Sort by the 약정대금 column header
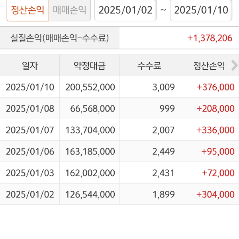Viewport: 239px width, 239px height. (89, 65)
